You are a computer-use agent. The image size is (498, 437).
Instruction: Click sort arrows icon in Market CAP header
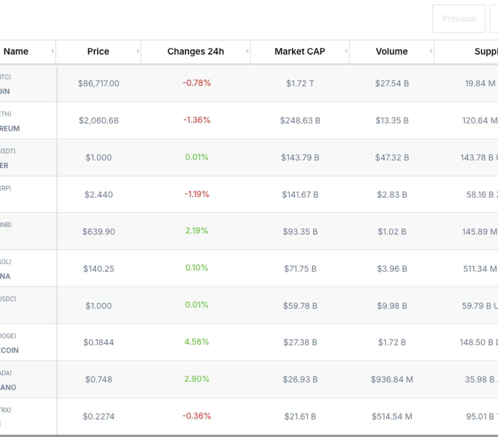pos(346,51)
